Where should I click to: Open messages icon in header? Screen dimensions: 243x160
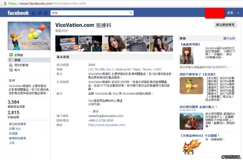click(39, 13)
